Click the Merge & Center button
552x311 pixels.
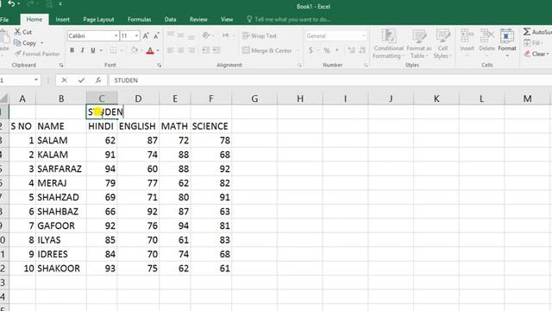[x=267, y=50]
